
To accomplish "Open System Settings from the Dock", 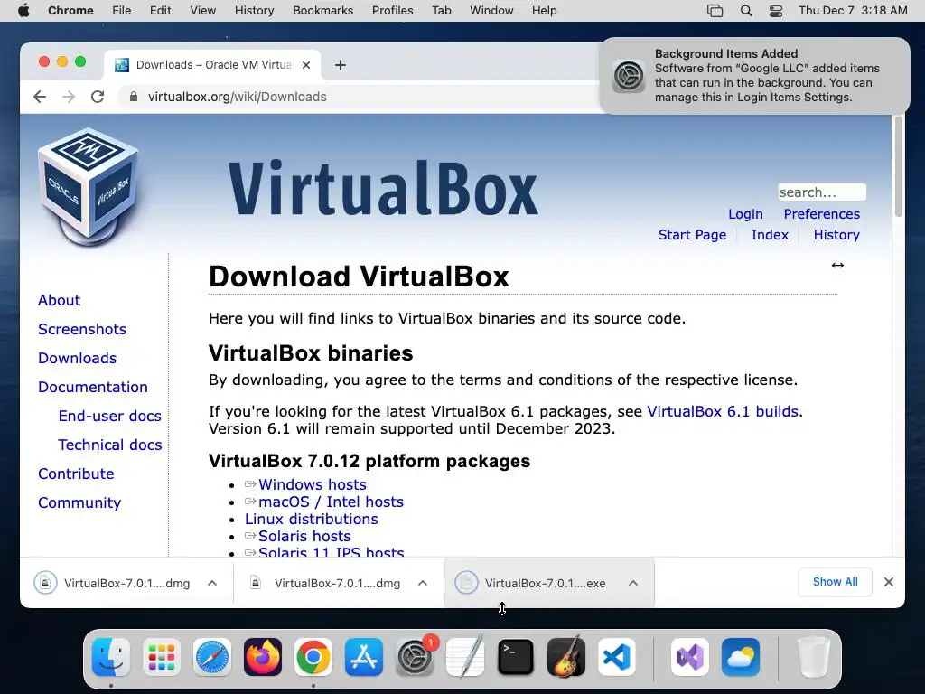I will [414, 657].
